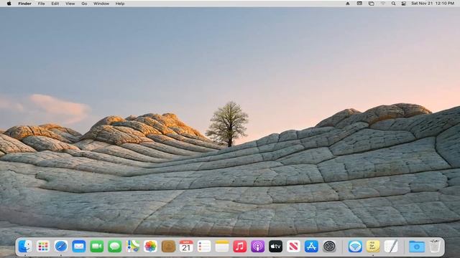Launch the App Store

(x=311, y=247)
